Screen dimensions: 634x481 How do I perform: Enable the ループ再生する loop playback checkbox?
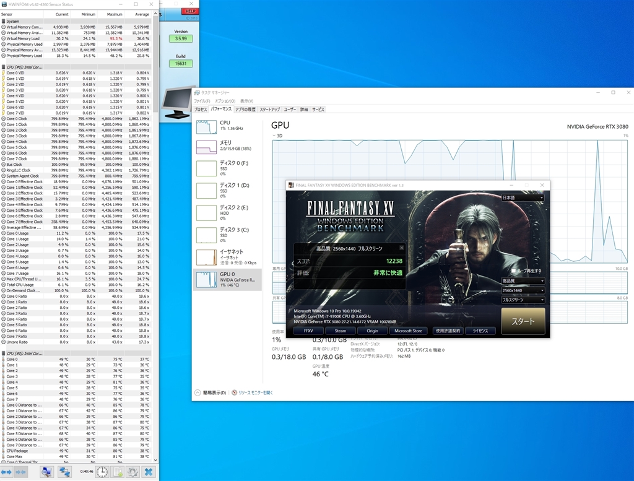point(514,271)
